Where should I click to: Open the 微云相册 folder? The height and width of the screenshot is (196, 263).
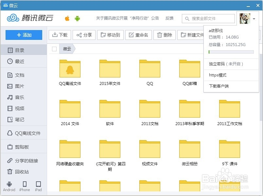click(190, 149)
